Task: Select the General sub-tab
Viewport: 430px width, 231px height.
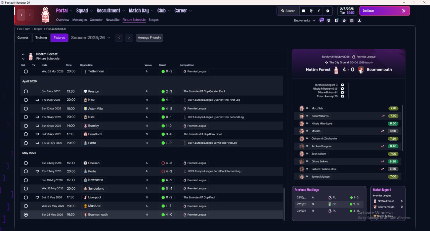Action: click(23, 38)
